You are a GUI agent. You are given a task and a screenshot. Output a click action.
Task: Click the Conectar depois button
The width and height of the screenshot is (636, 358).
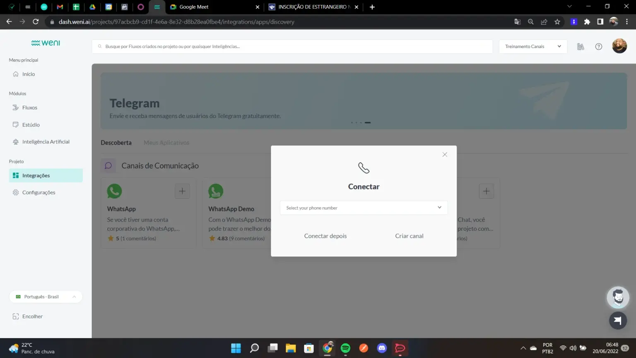[x=325, y=236]
